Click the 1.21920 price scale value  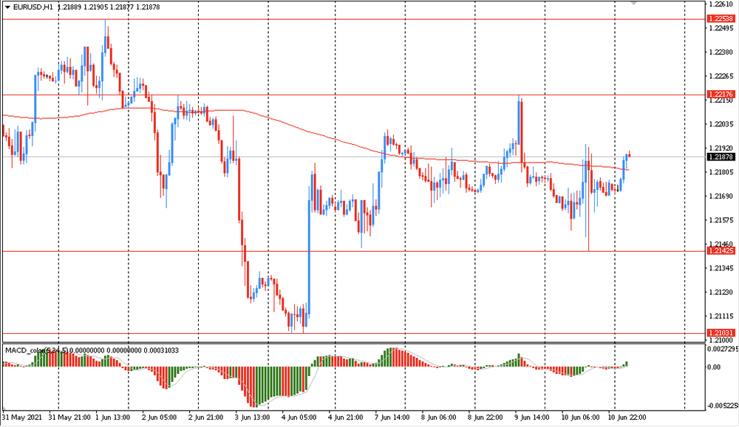[721, 148]
